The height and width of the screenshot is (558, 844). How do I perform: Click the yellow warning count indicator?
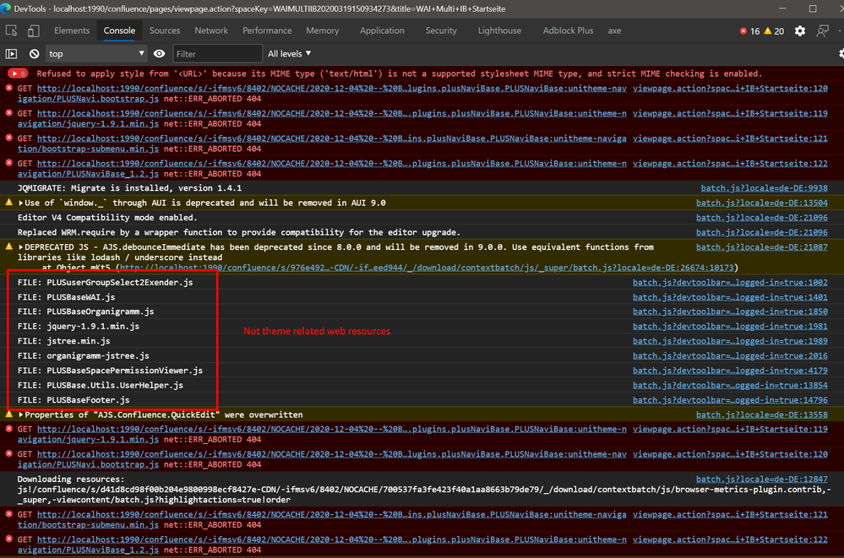(x=774, y=31)
